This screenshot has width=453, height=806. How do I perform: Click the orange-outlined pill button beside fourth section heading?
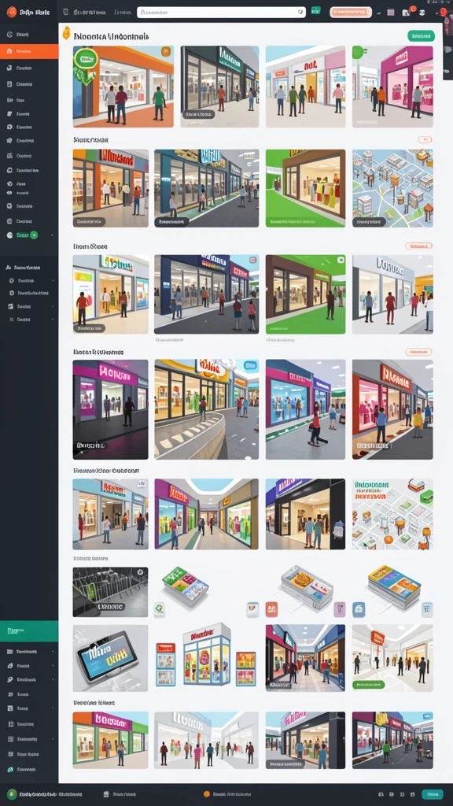418,352
